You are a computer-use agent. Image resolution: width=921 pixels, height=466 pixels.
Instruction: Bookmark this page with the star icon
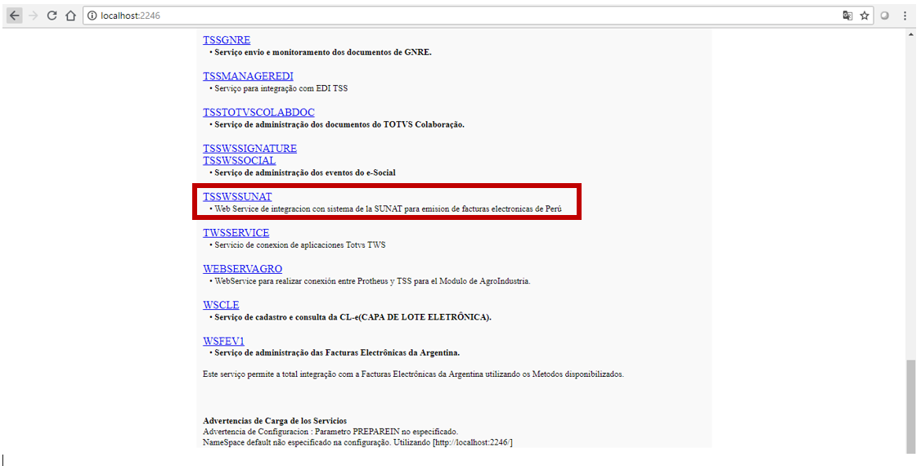(865, 16)
